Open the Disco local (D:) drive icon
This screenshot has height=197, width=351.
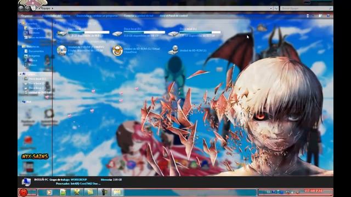pyautogui.click(x=117, y=33)
